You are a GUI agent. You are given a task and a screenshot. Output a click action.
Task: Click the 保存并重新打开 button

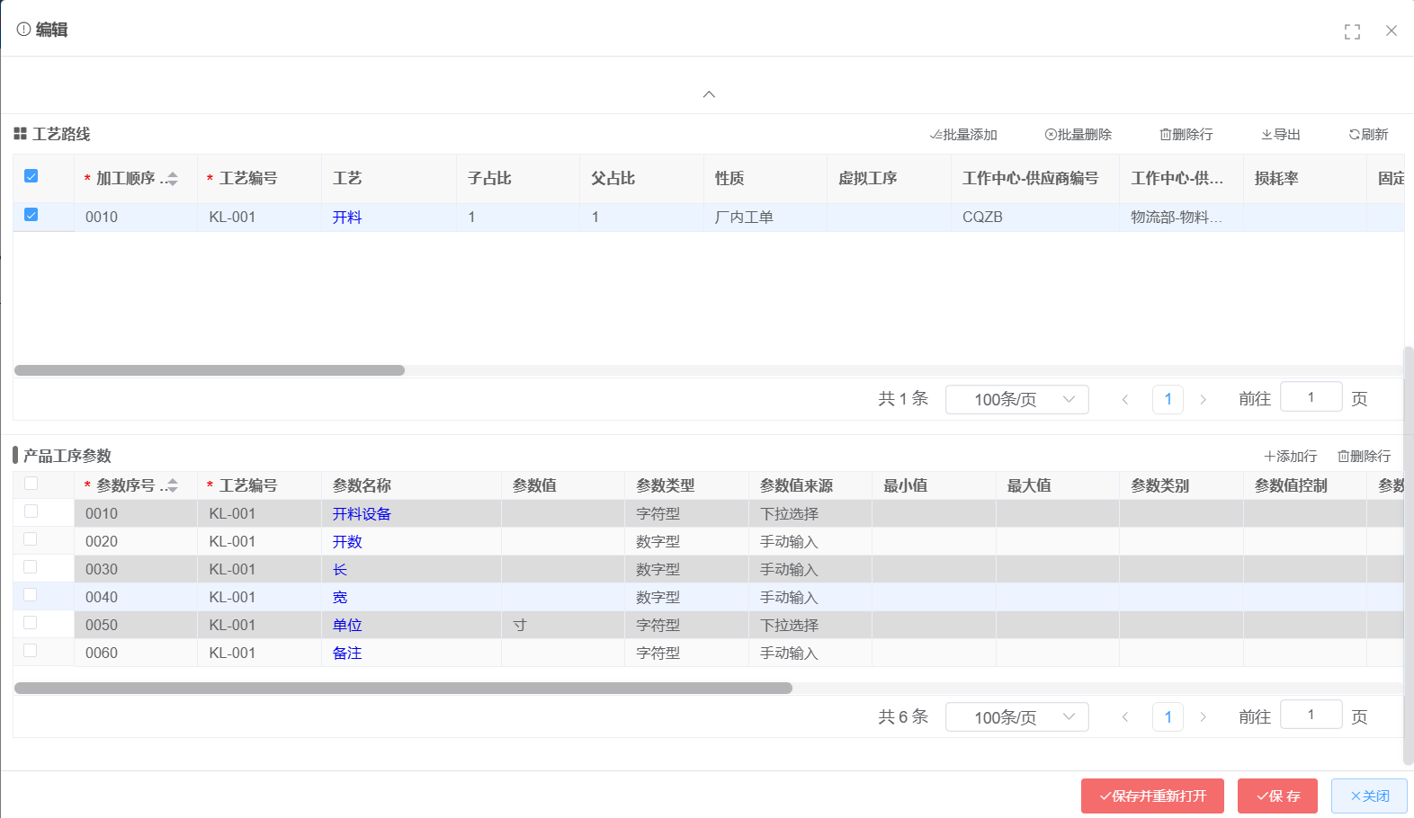(x=1152, y=796)
